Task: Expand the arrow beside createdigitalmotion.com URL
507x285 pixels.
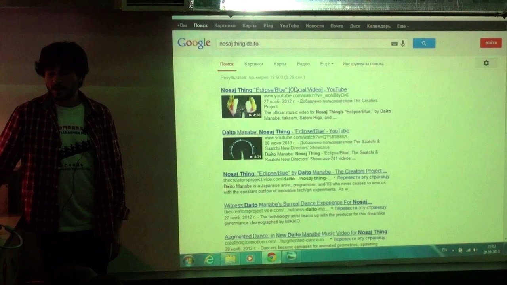Action: 331,239
